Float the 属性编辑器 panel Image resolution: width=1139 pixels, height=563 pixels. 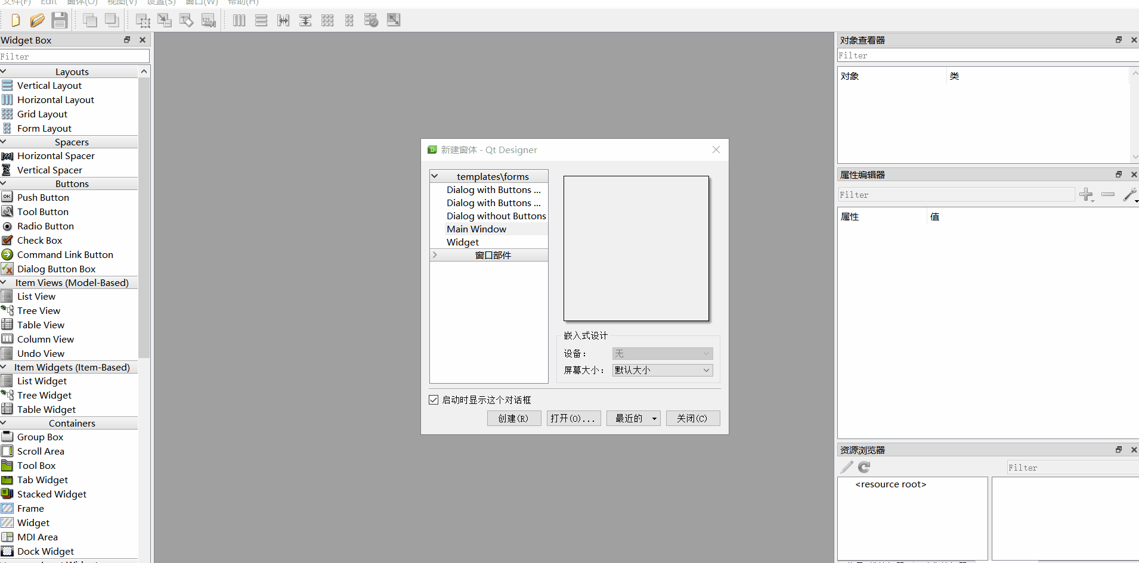point(1119,175)
